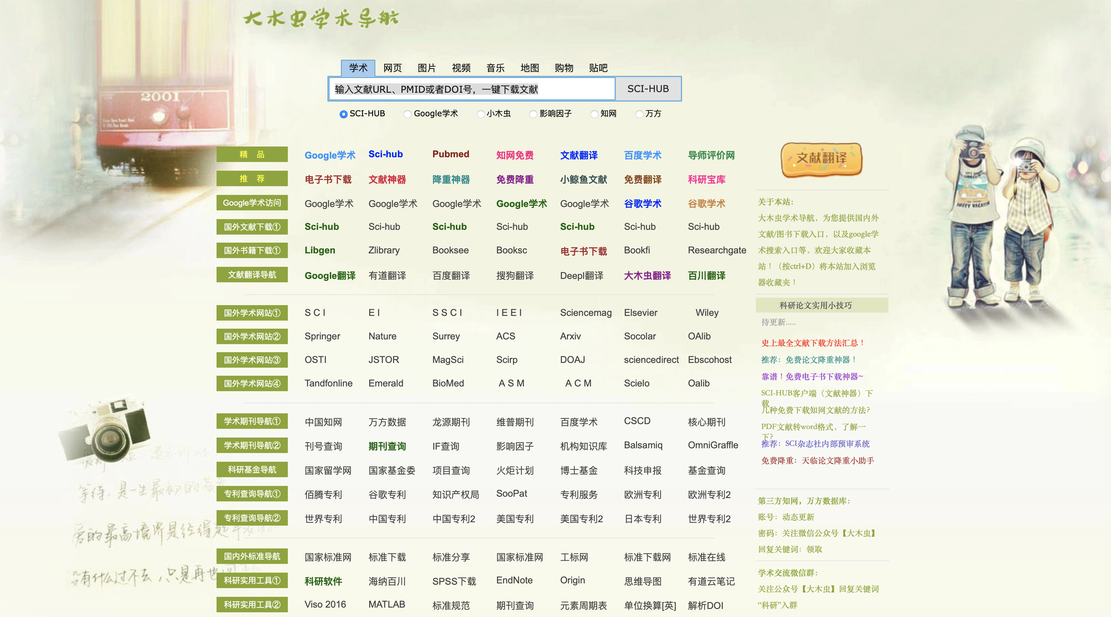Click the 精品 category label
This screenshot has height=617, width=1111.
tap(252, 154)
